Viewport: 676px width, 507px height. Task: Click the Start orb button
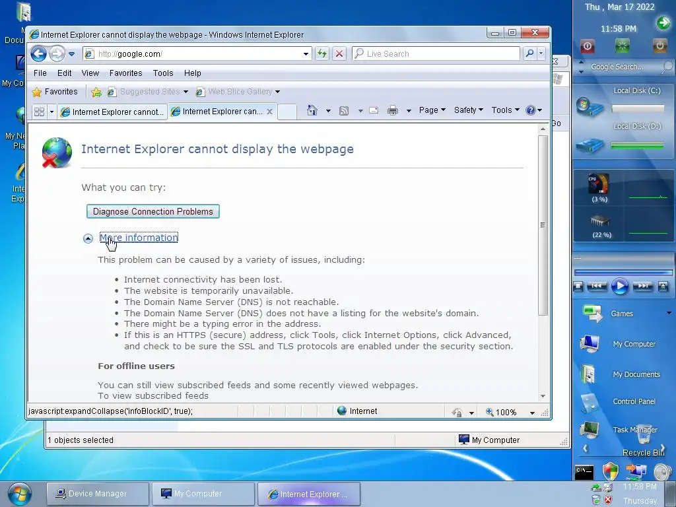[x=20, y=494]
